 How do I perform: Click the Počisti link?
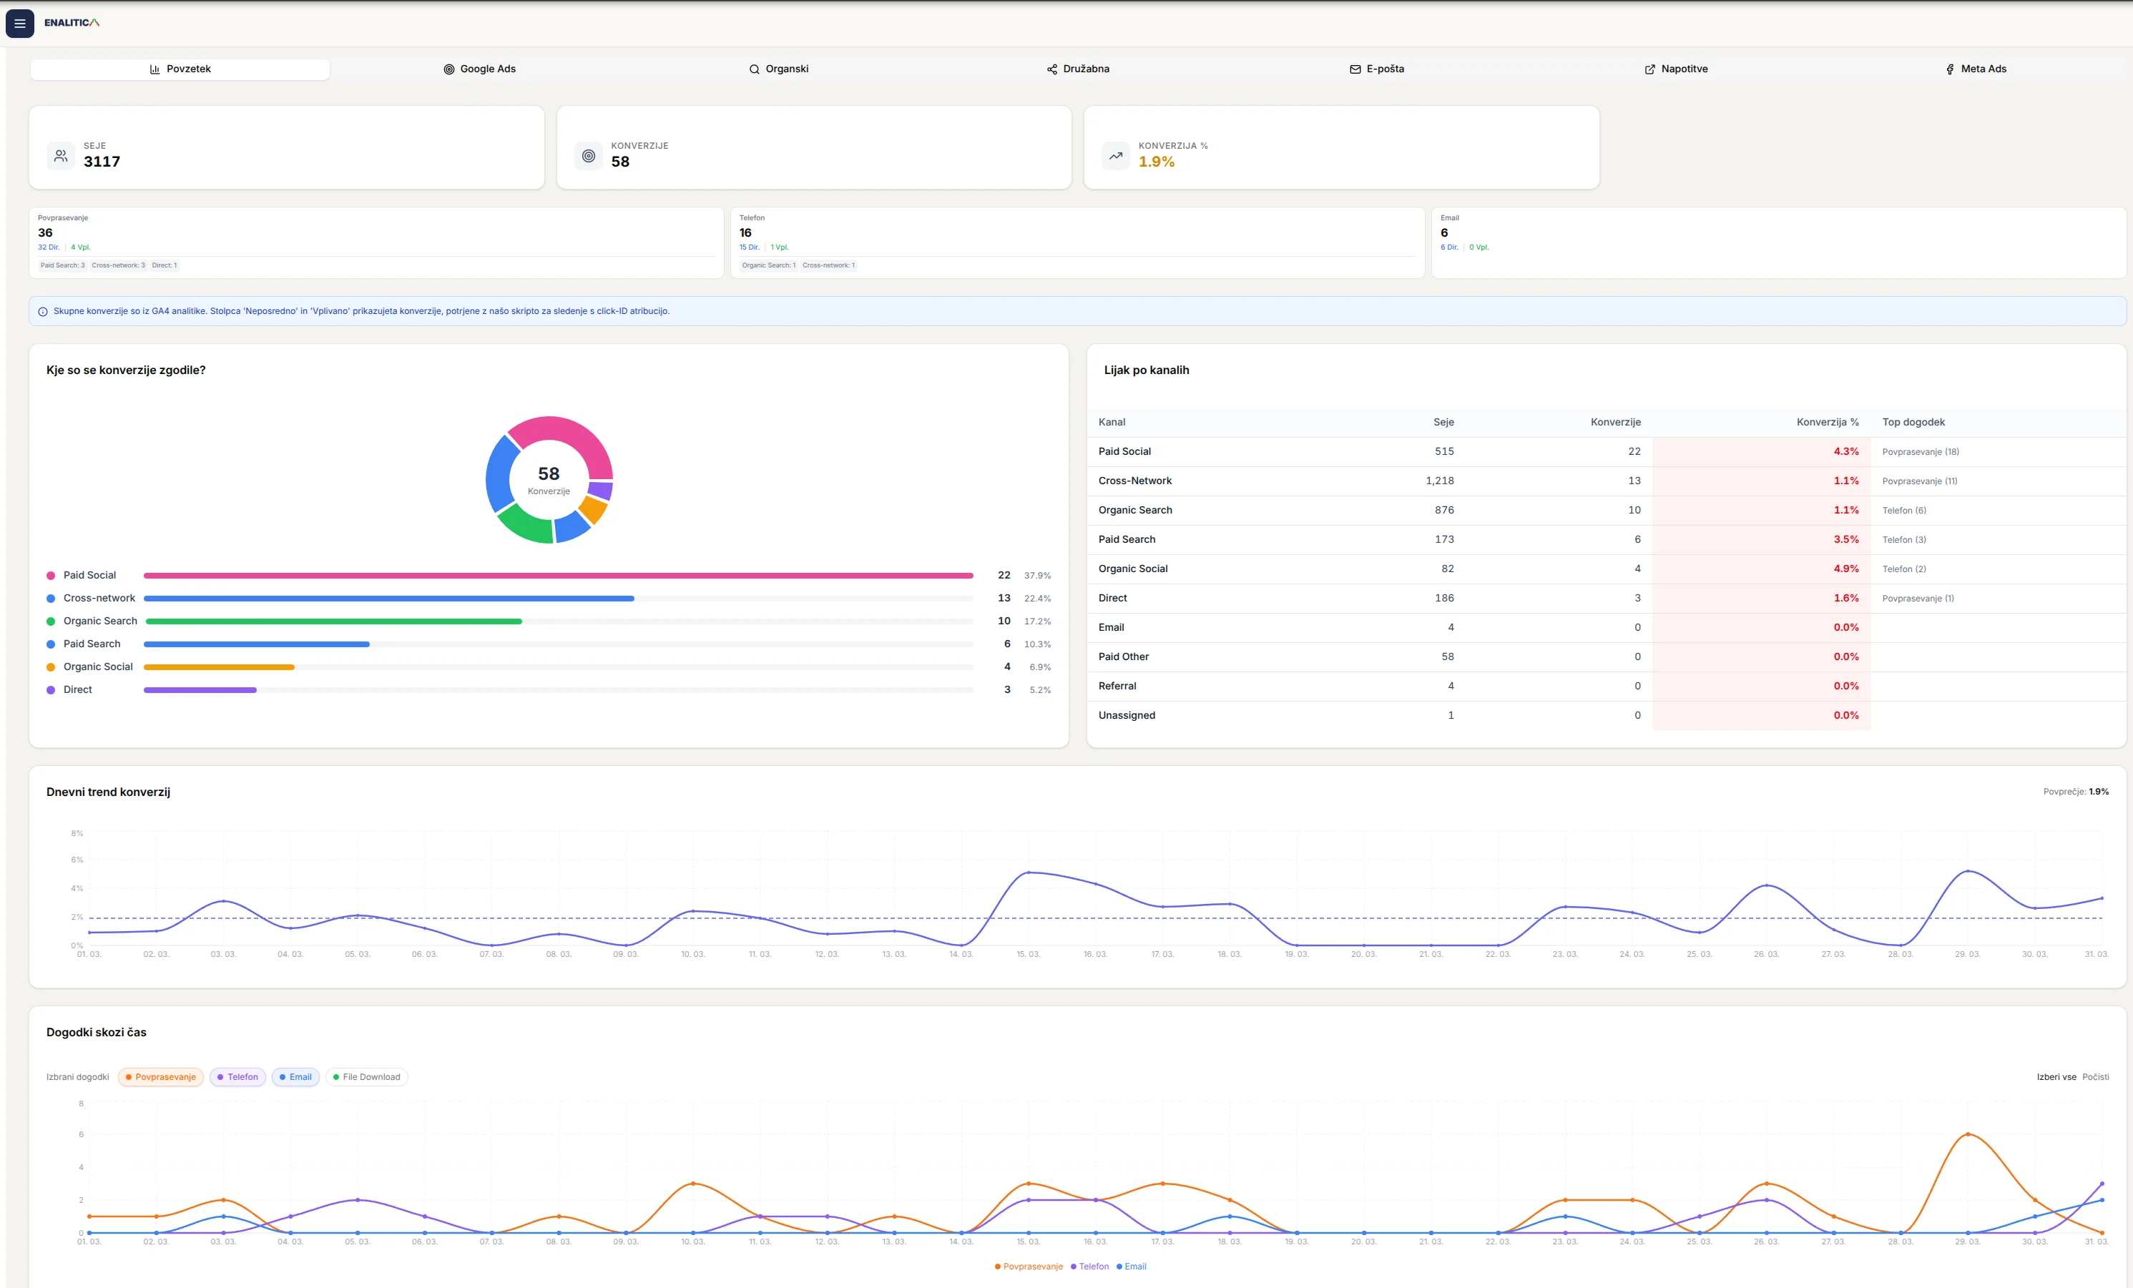click(2095, 1077)
